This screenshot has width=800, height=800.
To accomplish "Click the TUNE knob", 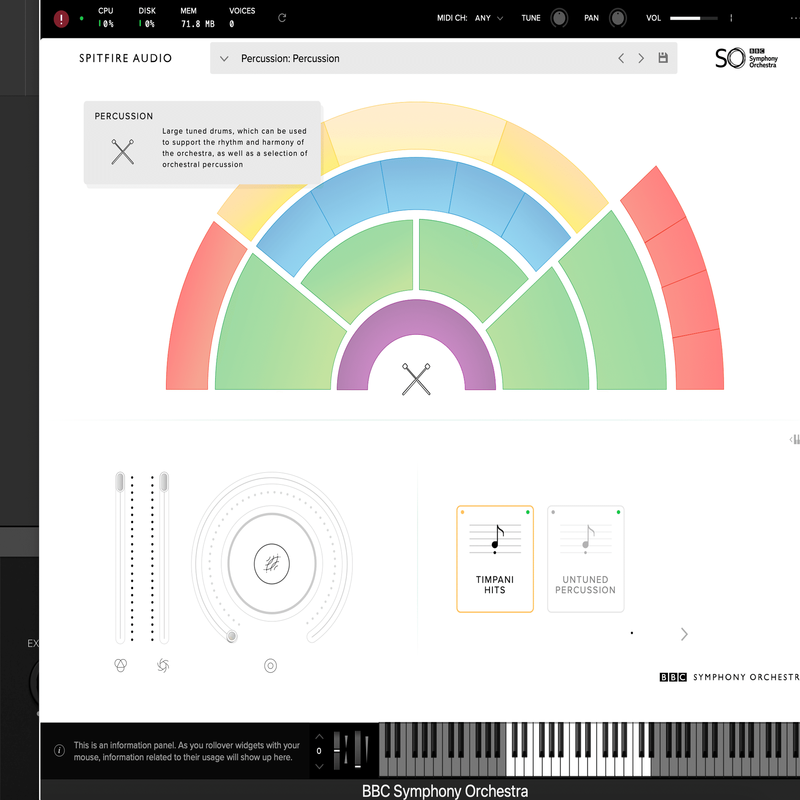I will click(559, 18).
